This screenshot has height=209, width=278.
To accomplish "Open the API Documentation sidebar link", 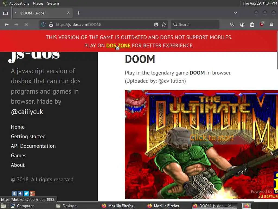I will tap(33, 146).
